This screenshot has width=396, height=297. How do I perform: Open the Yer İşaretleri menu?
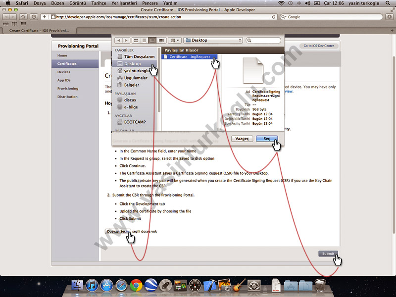(x=124, y=3)
